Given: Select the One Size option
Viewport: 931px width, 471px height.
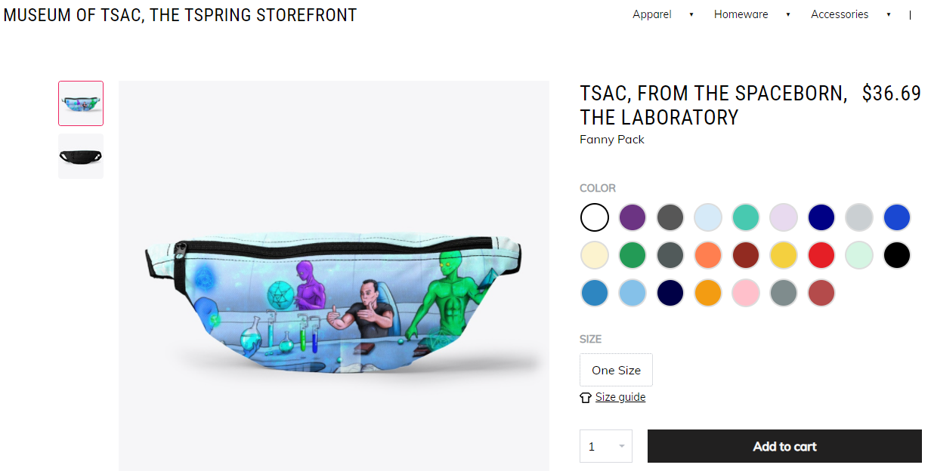Looking at the screenshot, I should coord(616,370).
